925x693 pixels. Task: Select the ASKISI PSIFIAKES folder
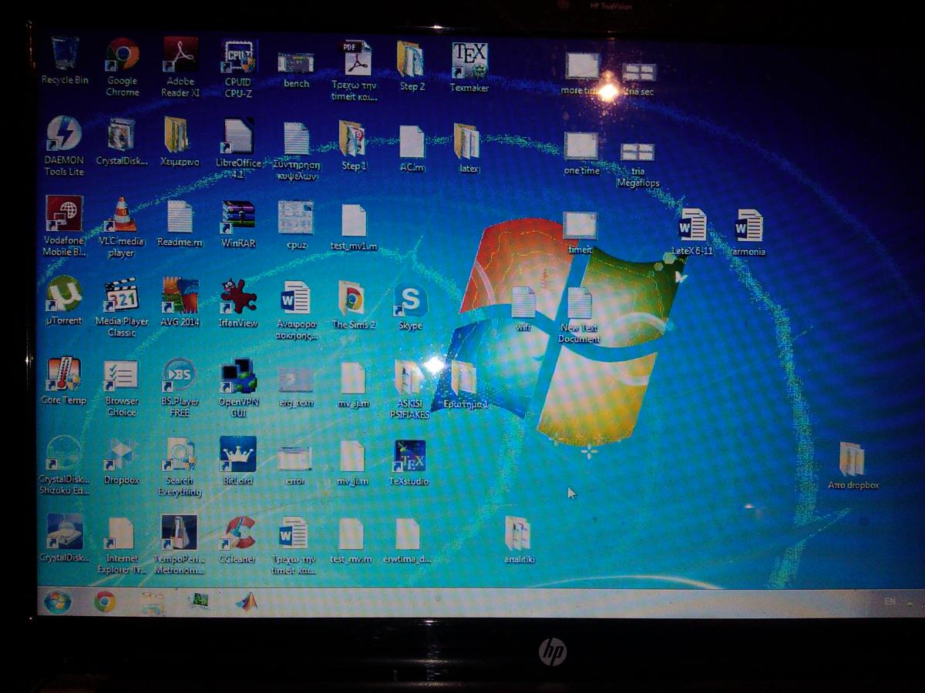coord(409,378)
